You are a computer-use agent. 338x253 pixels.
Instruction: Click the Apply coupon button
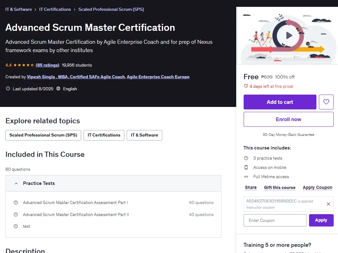321,220
